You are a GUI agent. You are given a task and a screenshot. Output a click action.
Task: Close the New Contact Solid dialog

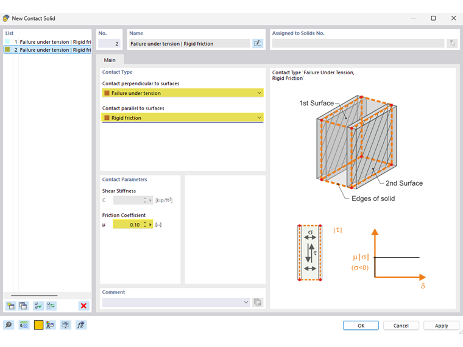point(453,18)
